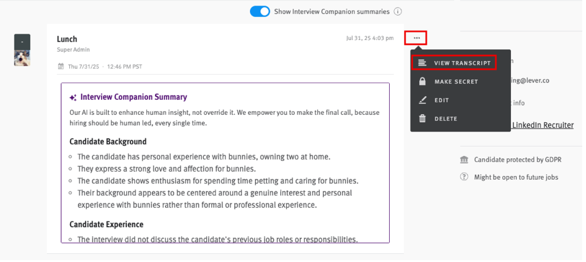Click the Might be open to future jobs label

[516, 177]
